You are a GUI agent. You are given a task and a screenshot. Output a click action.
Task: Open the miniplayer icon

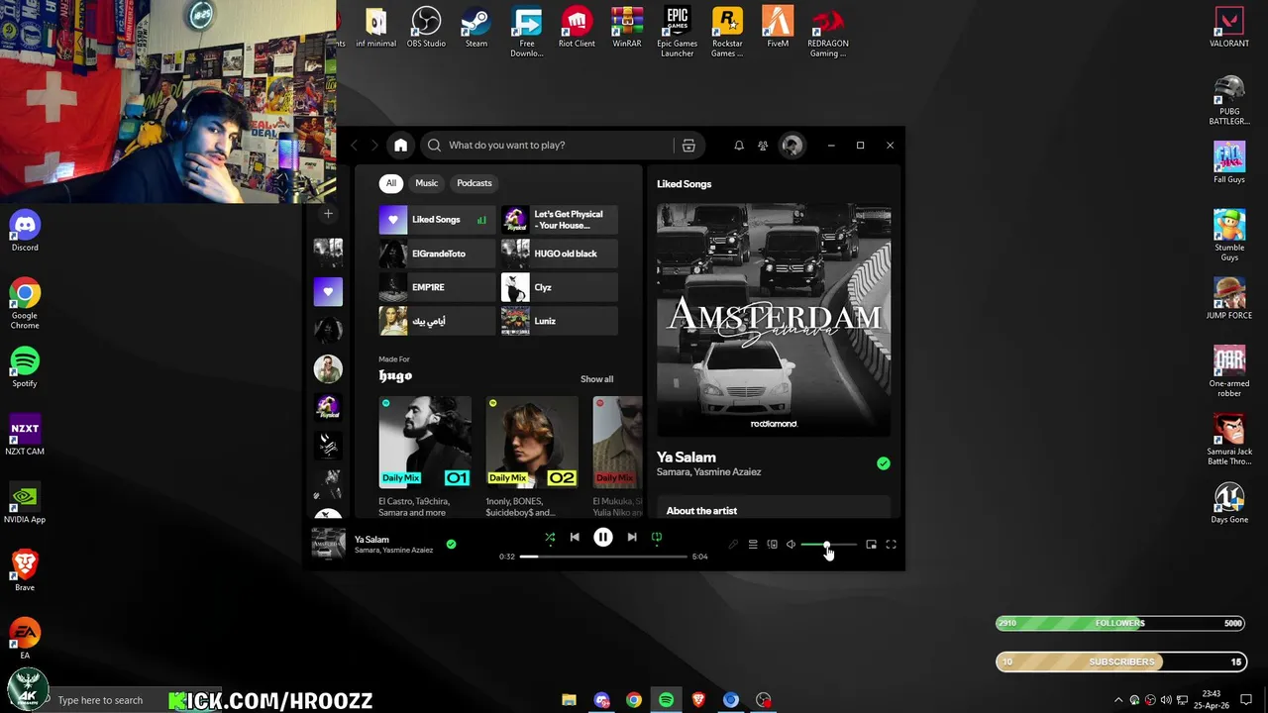point(871,545)
